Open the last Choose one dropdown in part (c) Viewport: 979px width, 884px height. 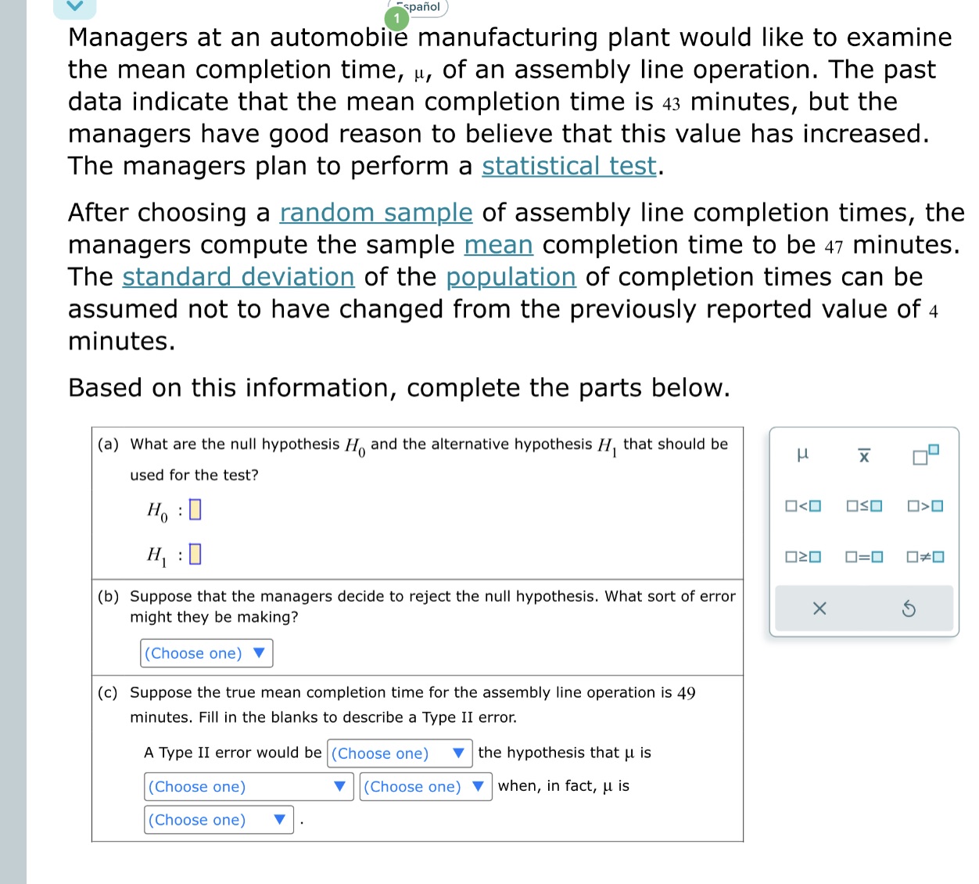tap(218, 819)
